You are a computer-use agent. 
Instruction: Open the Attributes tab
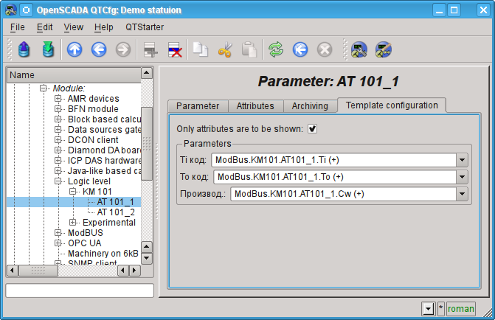[x=255, y=106]
